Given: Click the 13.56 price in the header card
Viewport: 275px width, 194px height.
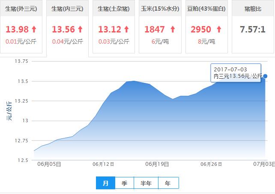Looking at the screenshot, I should tap(63, 29).
